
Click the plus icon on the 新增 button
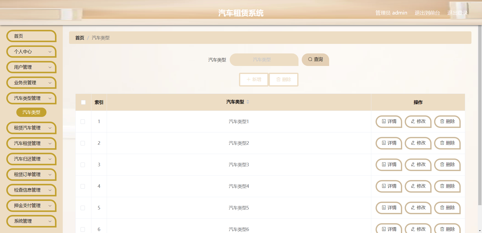[x=249, y=80]
